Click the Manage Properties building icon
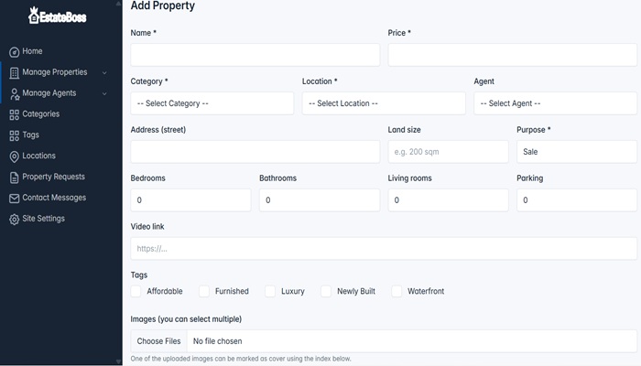Image resolution: width=641 pixels, height=366 pixels. 15,72
